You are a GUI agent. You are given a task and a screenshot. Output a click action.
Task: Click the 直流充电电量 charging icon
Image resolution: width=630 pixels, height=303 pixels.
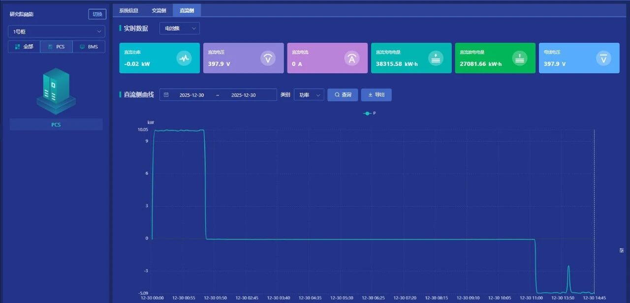pyautogui.click(x=436, y=58)
